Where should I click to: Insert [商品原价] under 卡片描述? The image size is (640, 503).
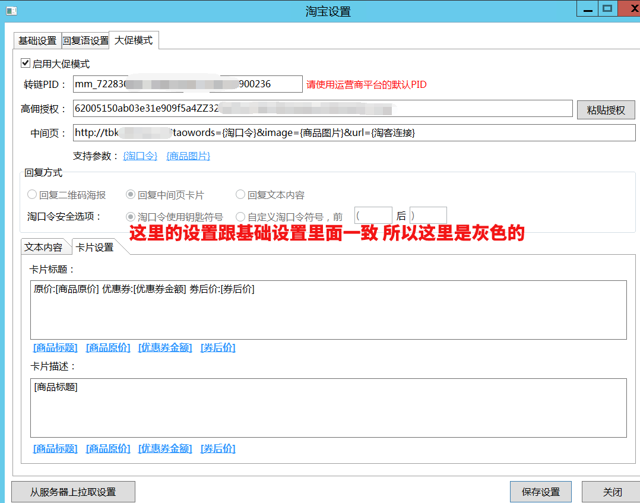pyautogui.click(x=108, y=449)
